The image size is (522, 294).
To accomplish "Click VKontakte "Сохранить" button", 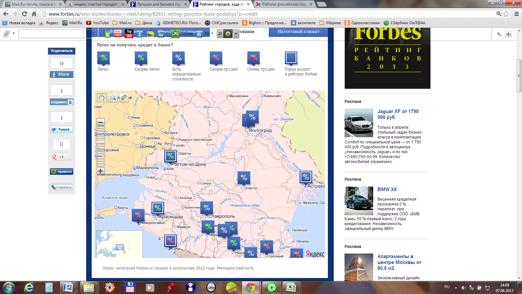I will pyautogui.click(x=61, y=102).
